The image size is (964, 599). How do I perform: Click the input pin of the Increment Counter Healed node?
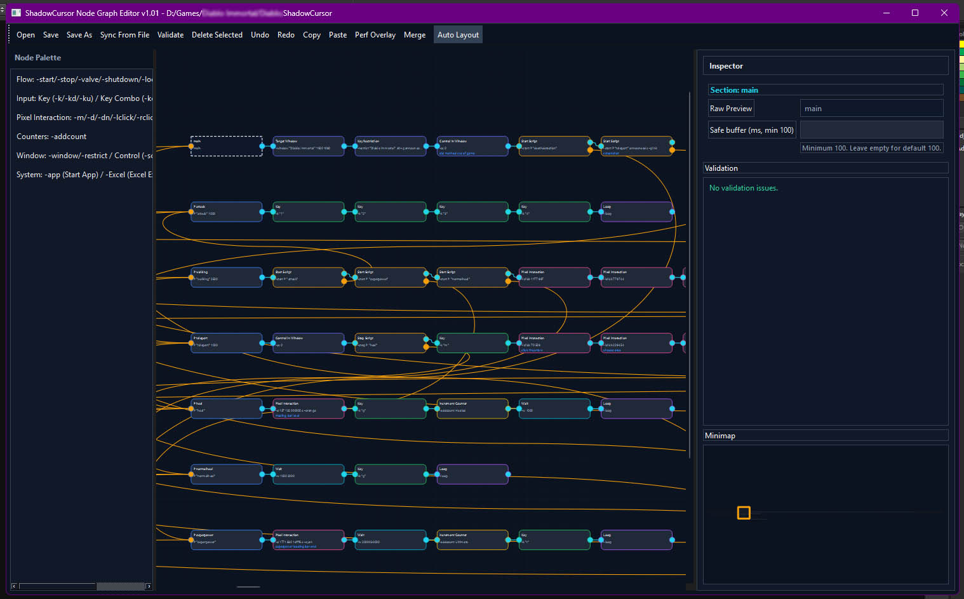(436, 408)
